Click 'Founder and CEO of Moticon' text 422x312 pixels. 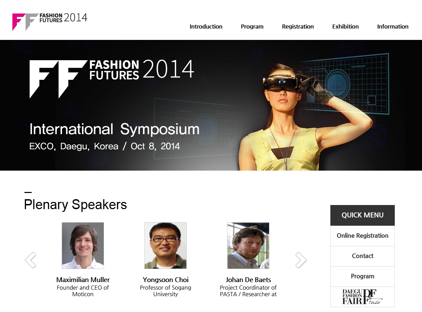(x=83, y=291)
